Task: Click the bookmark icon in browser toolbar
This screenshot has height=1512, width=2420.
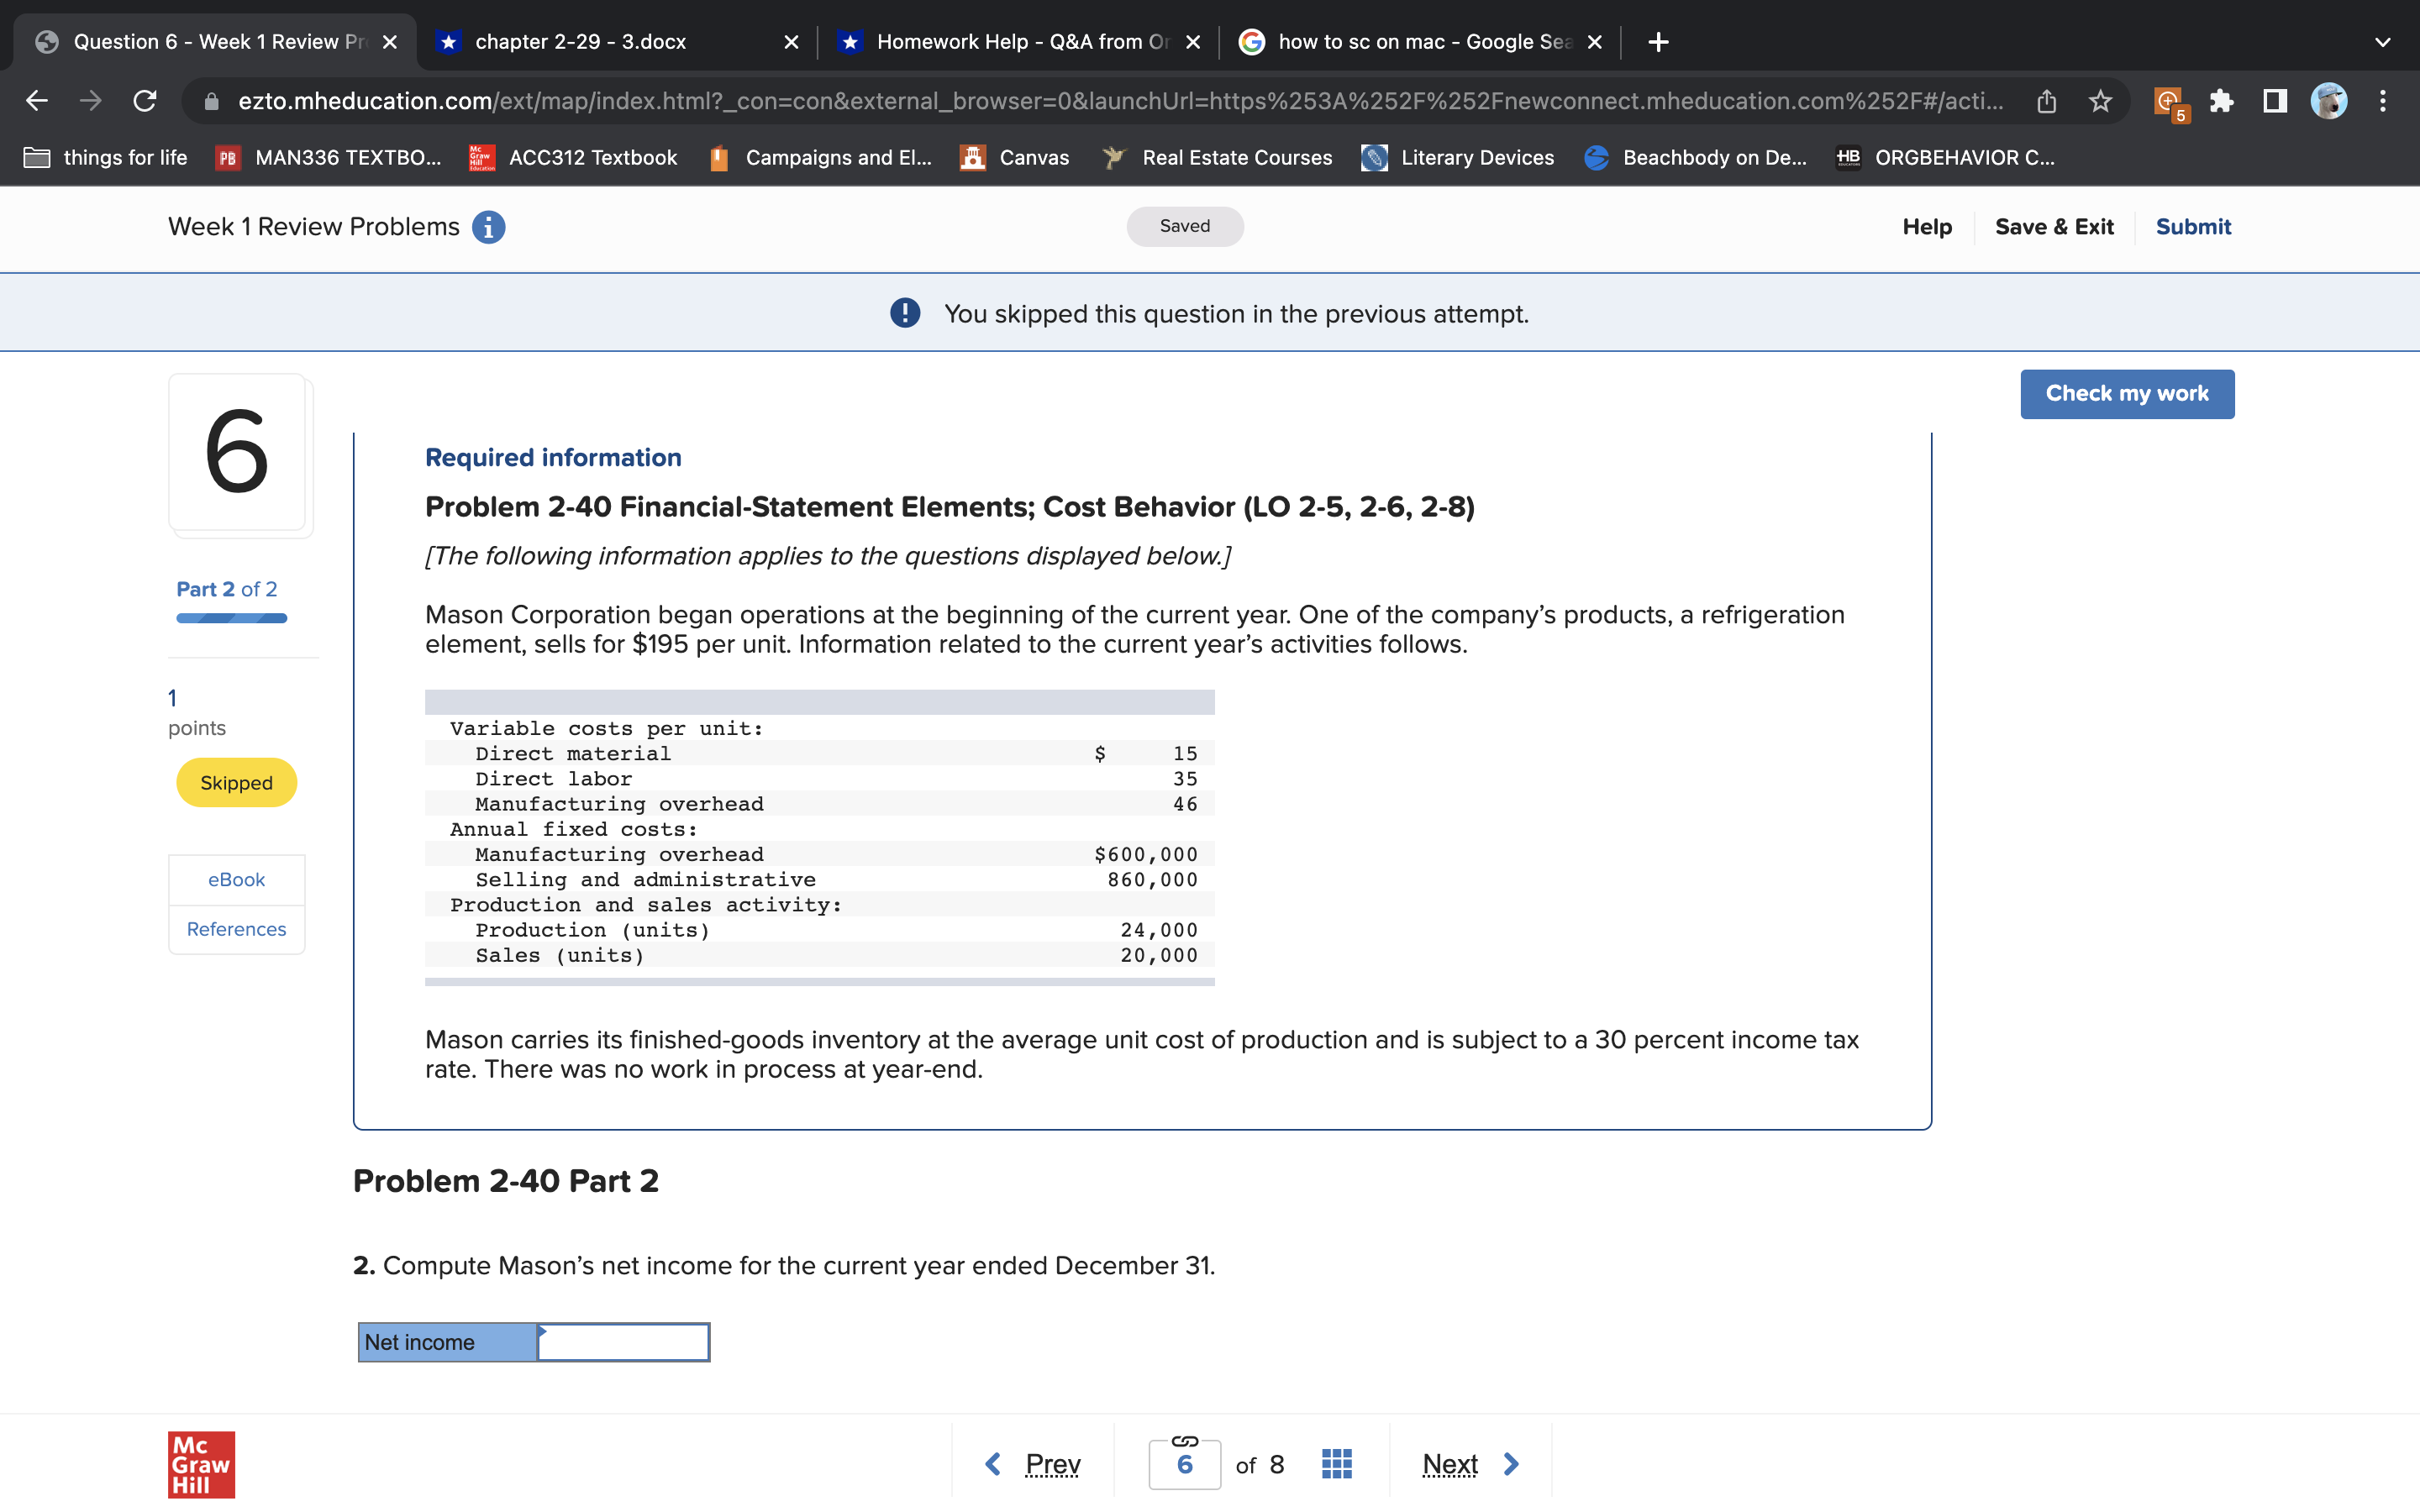Action: point(2105,99)
